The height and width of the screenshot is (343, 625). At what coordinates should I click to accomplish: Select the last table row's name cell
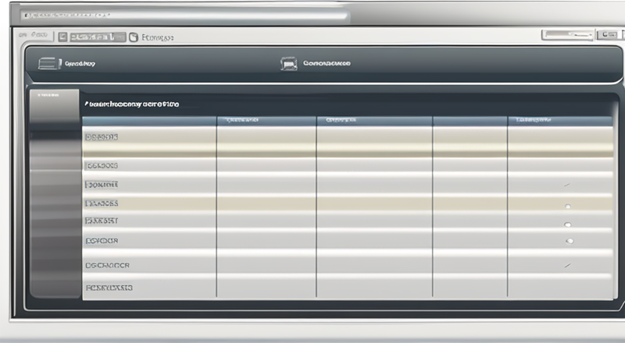149,288
